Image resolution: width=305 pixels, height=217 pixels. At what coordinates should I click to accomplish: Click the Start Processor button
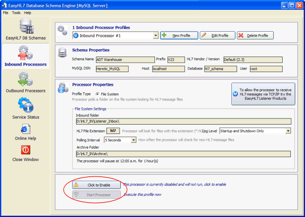tap(96, 195)
